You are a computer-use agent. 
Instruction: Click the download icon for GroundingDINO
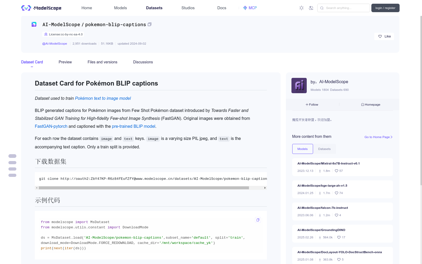click(320, 237)
